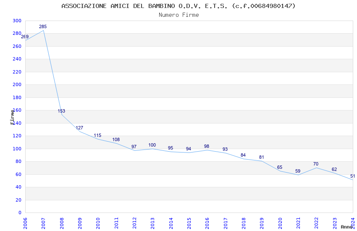The height and width of the screenshot is (231, 357).
Task: Click the x-axis year 2016
Action: click(x=207, y=223)
